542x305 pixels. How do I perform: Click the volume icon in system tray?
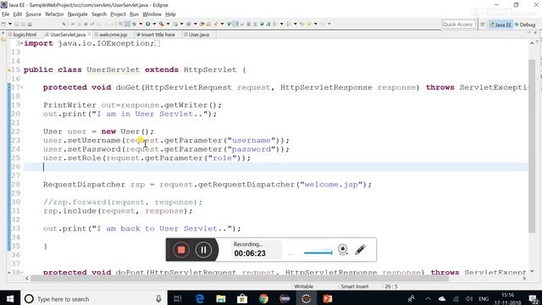[469, 299]
